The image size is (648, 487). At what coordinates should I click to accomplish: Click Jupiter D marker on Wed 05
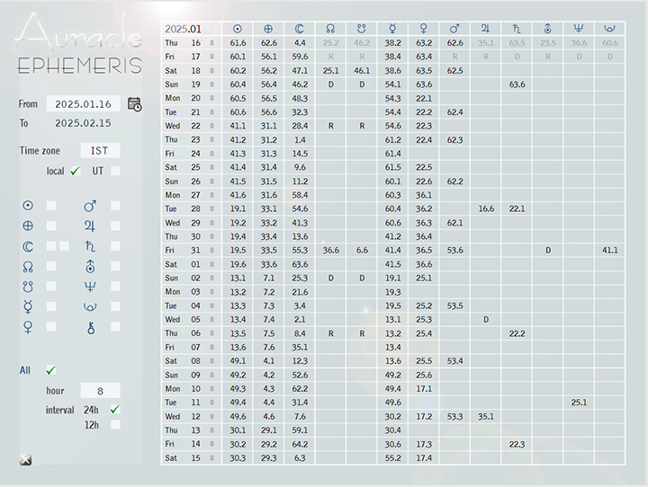pyautogui.click(x=486, y=320)
